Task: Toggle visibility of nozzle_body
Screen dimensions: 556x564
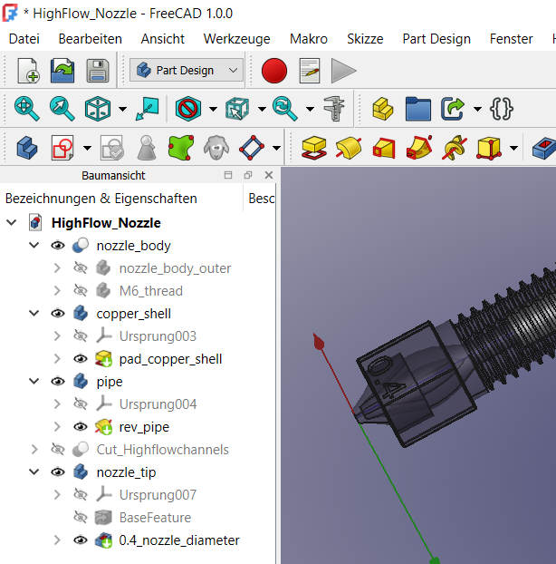Action: tap(58, 246)
